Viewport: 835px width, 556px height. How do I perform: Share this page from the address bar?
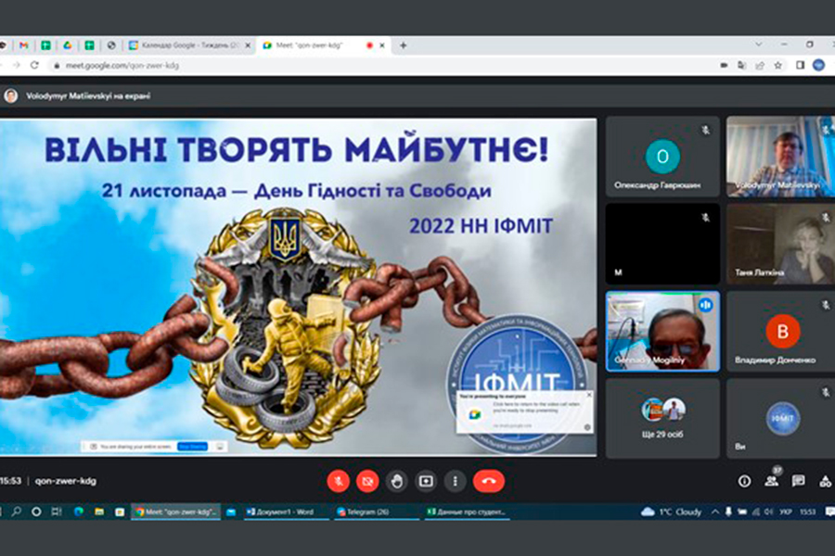[x=760, y=66]
